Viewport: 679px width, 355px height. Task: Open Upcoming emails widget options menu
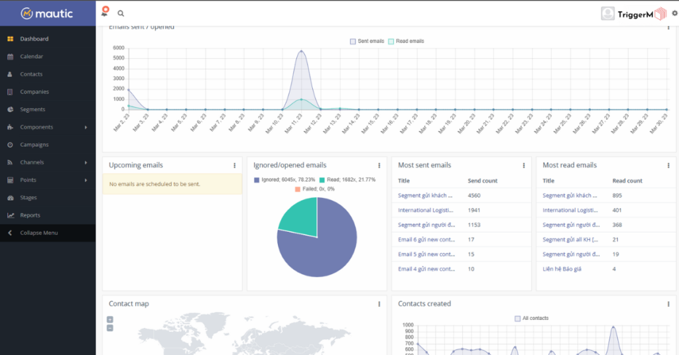(234, 166)
